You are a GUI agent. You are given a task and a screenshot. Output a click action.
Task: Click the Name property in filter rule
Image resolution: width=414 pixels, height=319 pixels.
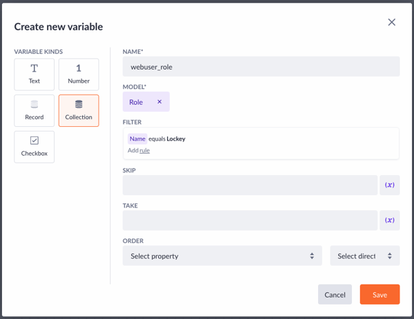click(137, 138)
